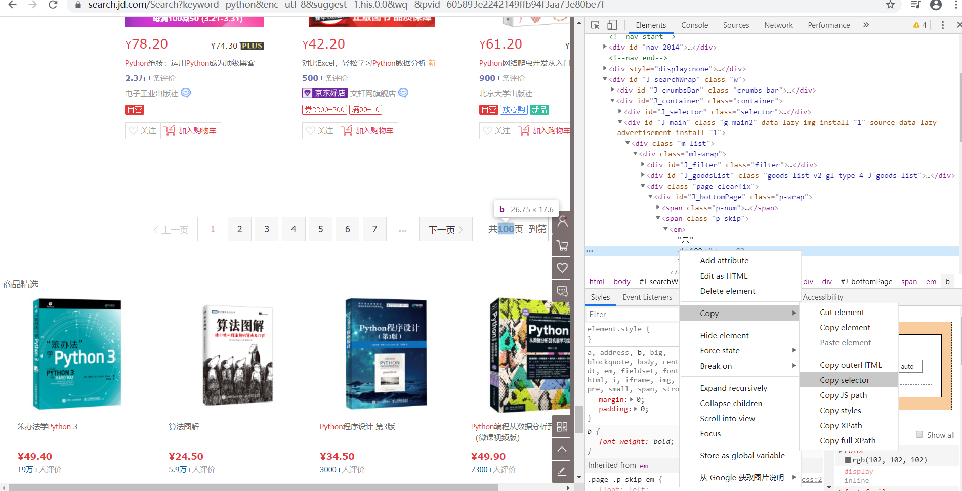Expand the div id="J_goodsList" node

click(x=643, y=175)
